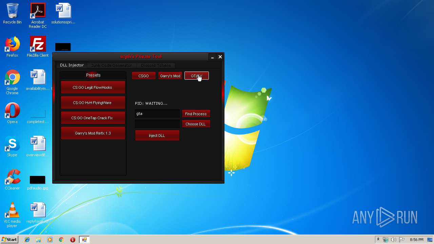This screenshot has height=244, width=434.
Task: Focus the empty DLL path field
Action: coord(157,124)
